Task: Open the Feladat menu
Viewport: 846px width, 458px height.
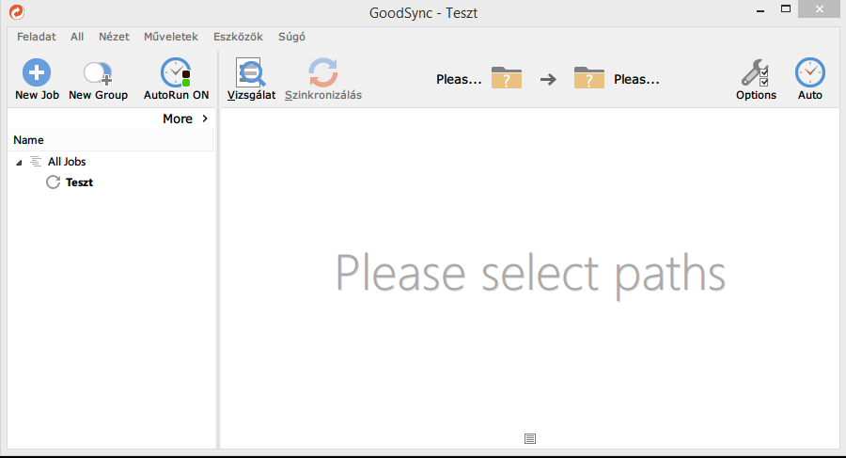Action: (36, 37)
